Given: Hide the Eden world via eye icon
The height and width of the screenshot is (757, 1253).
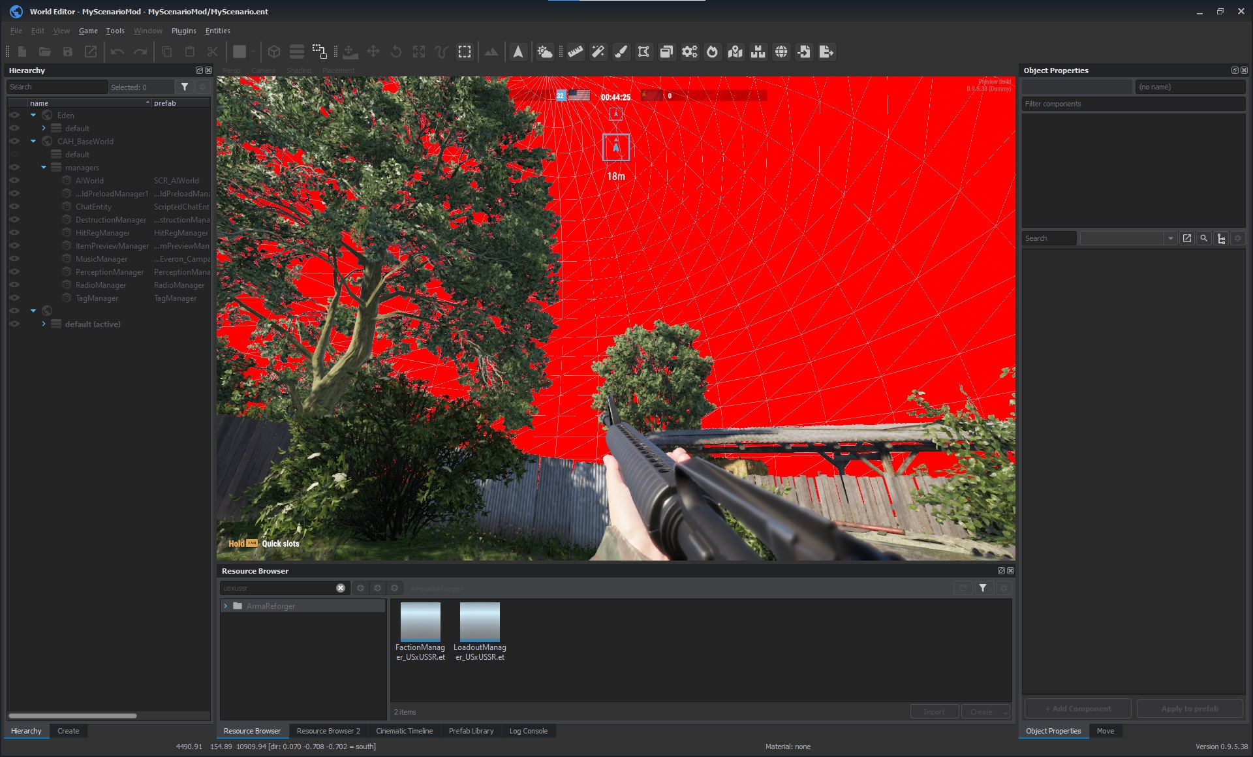Looking at the screenshot, I should (x=14, y=116).
